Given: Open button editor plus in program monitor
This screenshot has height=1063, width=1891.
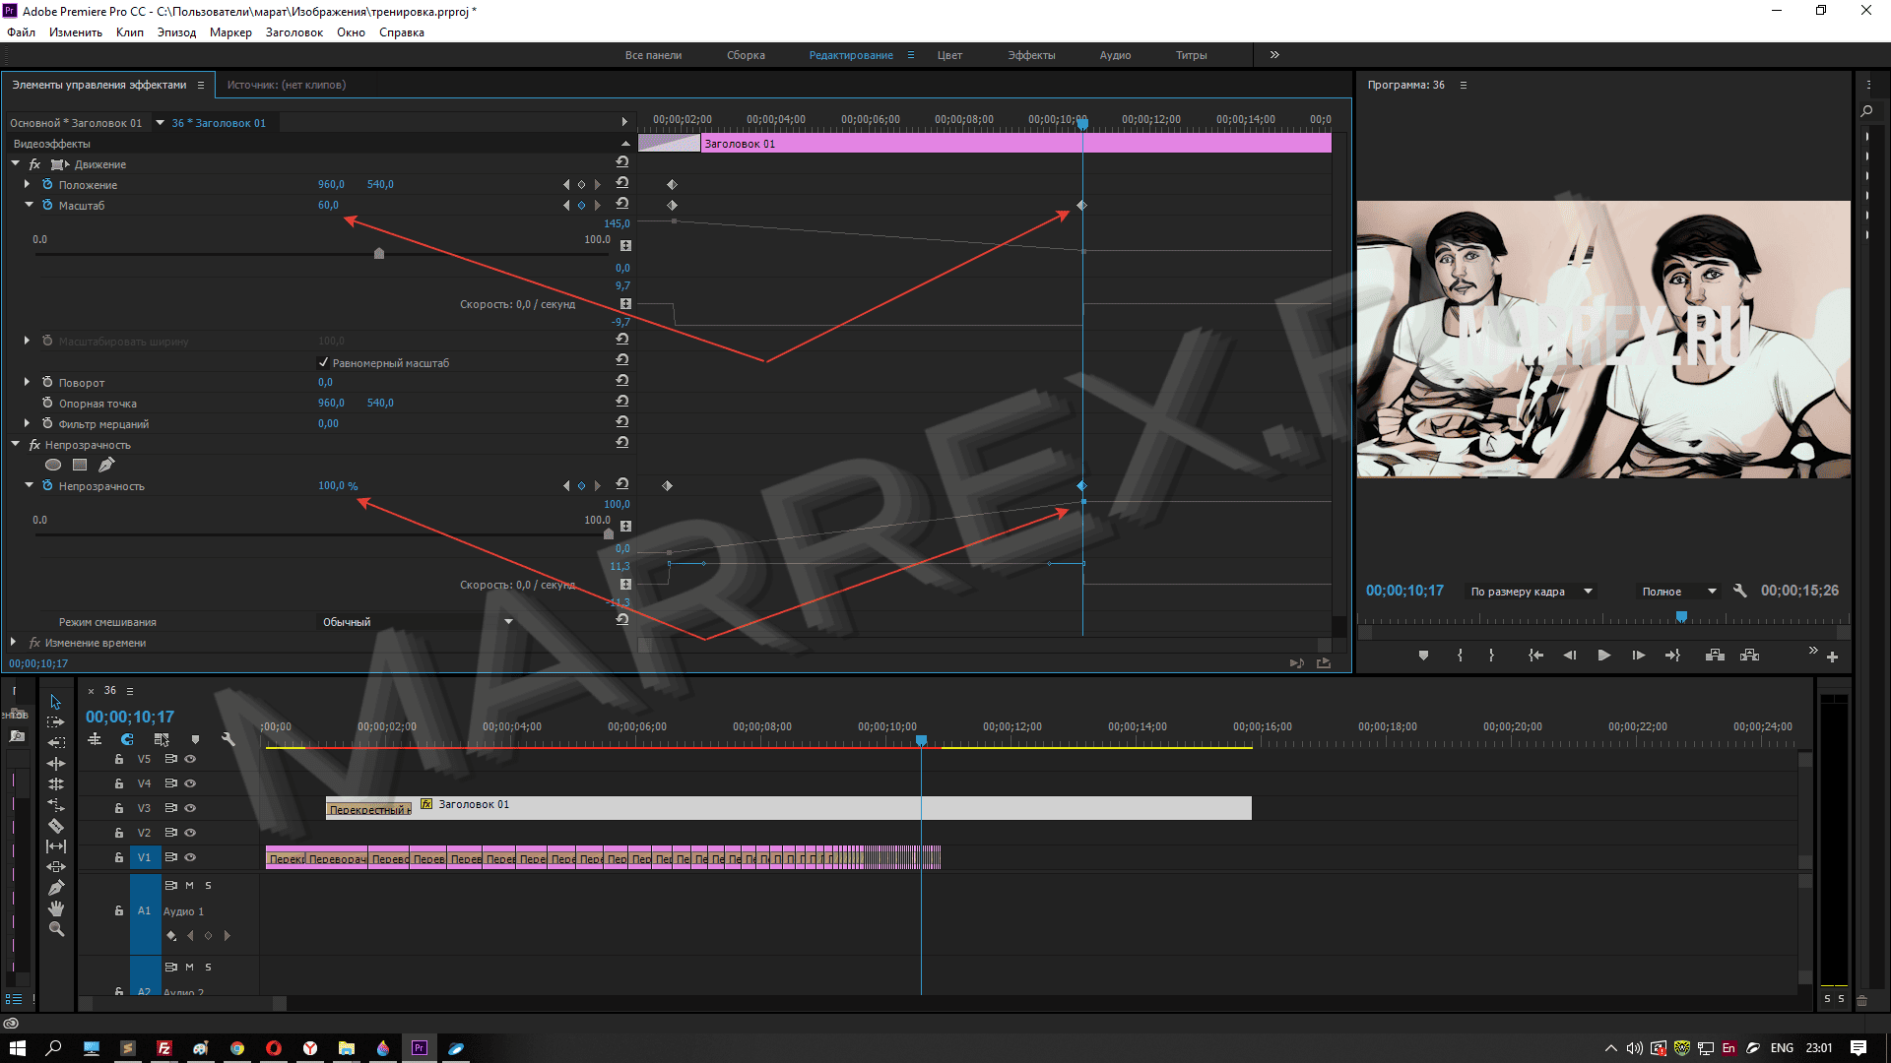Looking at the screenshot, I should 1832,657.
